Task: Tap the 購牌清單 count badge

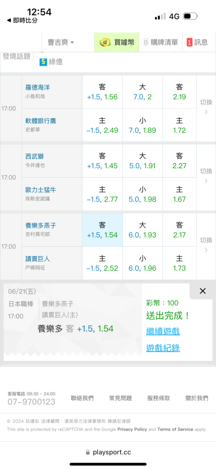Action: click(146, 42)
